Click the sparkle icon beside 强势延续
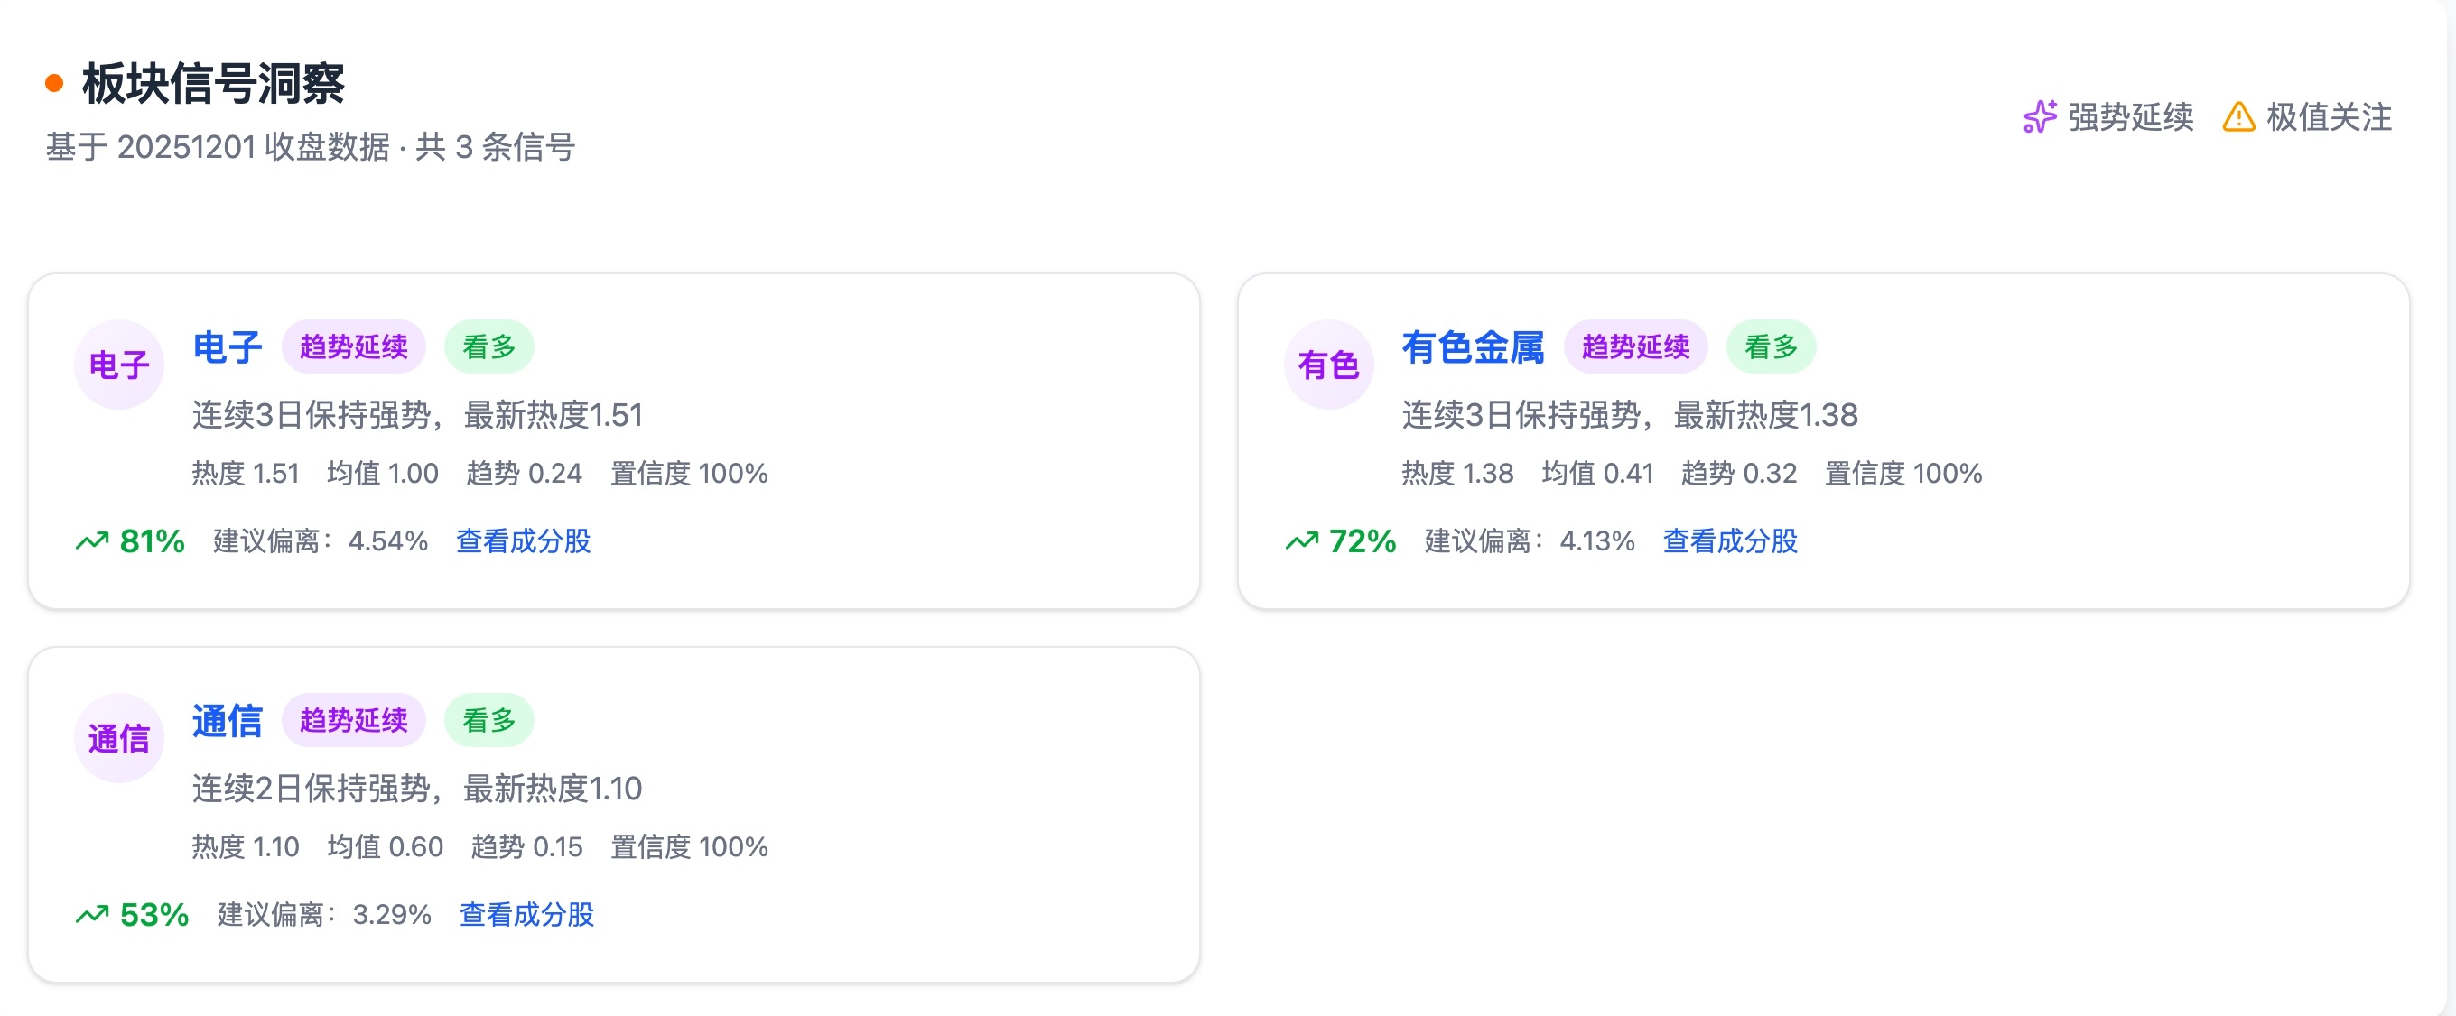This screenshot has height=1016, width=2456. [x=2040, y=117]
